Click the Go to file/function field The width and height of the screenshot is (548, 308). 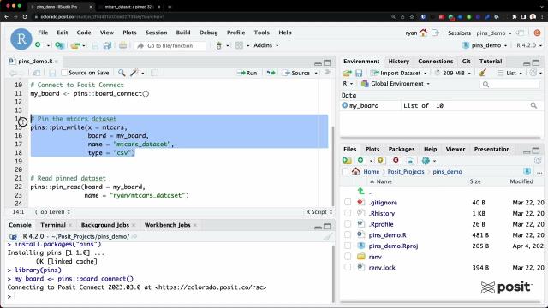170,45
